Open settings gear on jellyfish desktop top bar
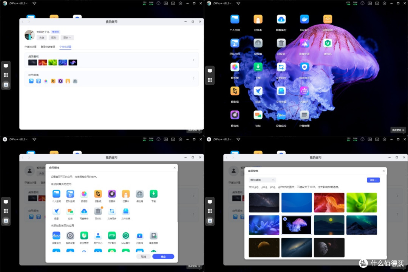This screenshot has width=408, height=272. 384,3
